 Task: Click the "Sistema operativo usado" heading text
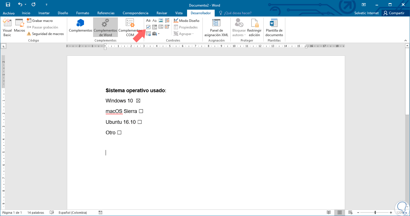135,90
